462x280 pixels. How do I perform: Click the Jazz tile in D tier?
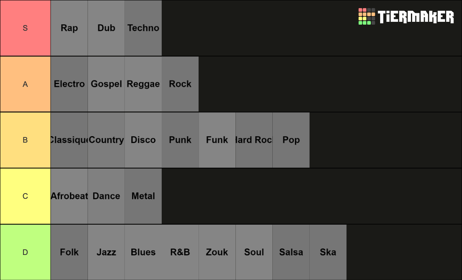(106, 252)
